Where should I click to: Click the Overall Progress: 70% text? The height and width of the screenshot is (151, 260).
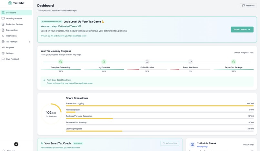[244, 52]
